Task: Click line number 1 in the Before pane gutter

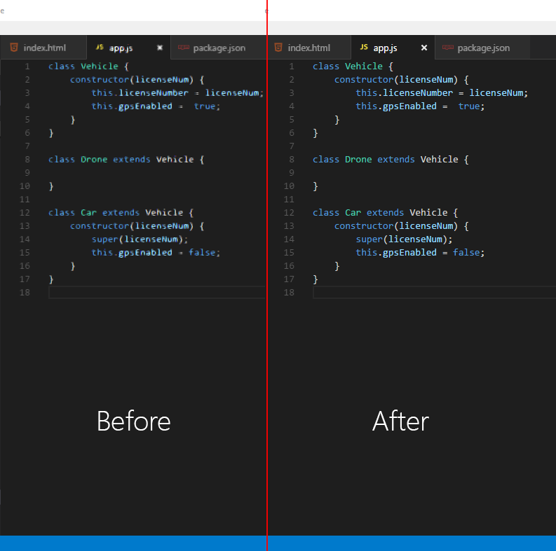Action: (x=27, y=67)
